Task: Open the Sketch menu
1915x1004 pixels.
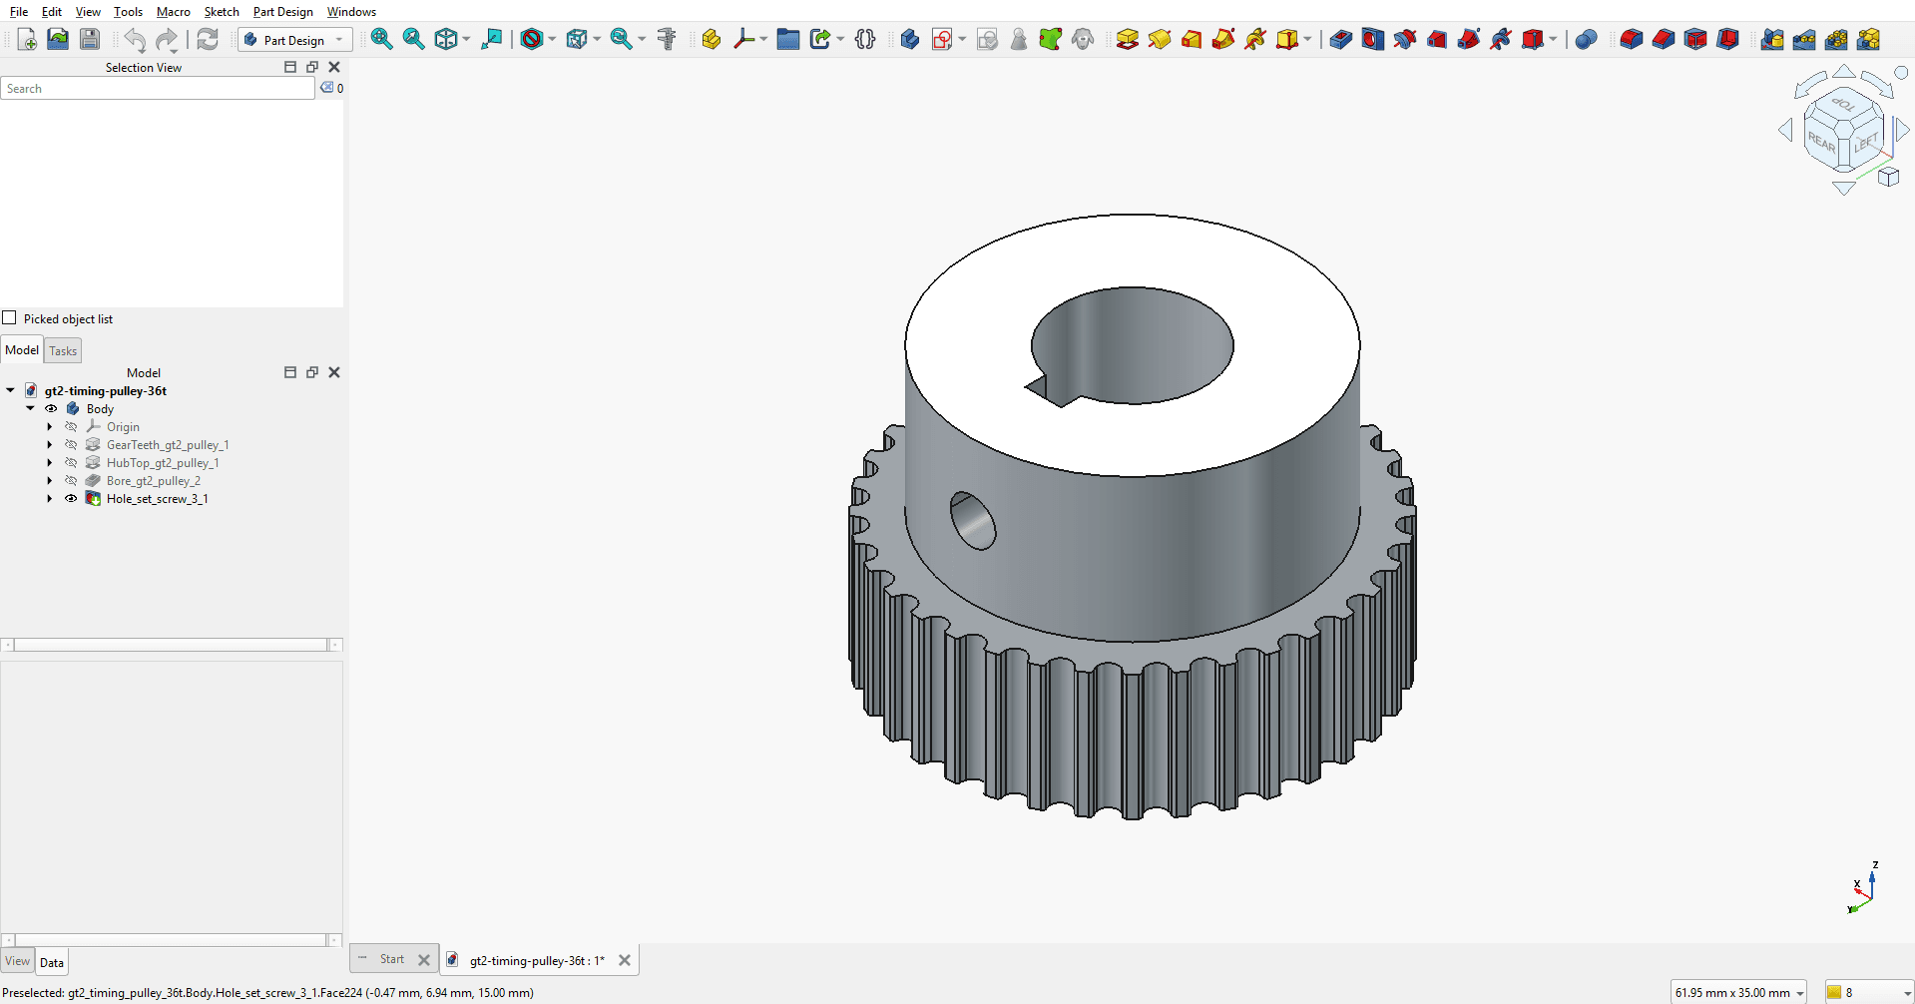Action: [222, 12]
